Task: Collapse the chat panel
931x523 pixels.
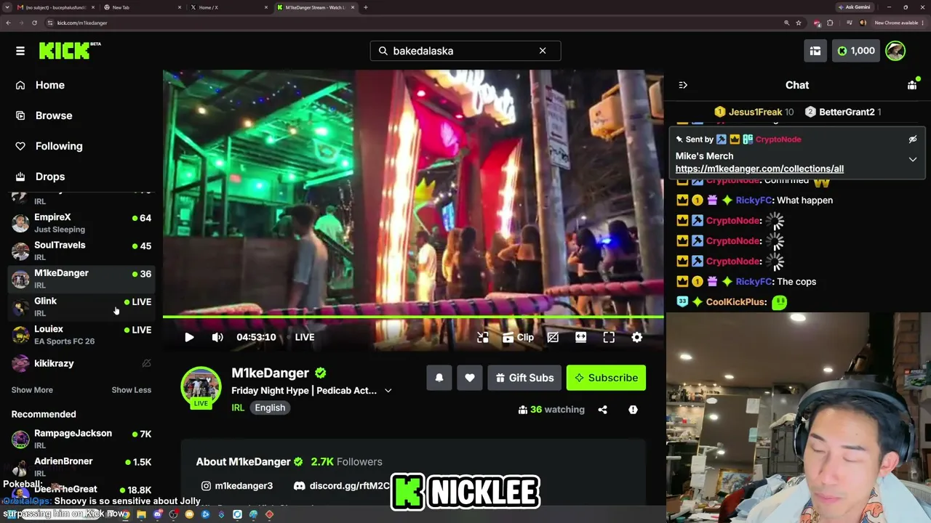Action: tap(683, 85)
